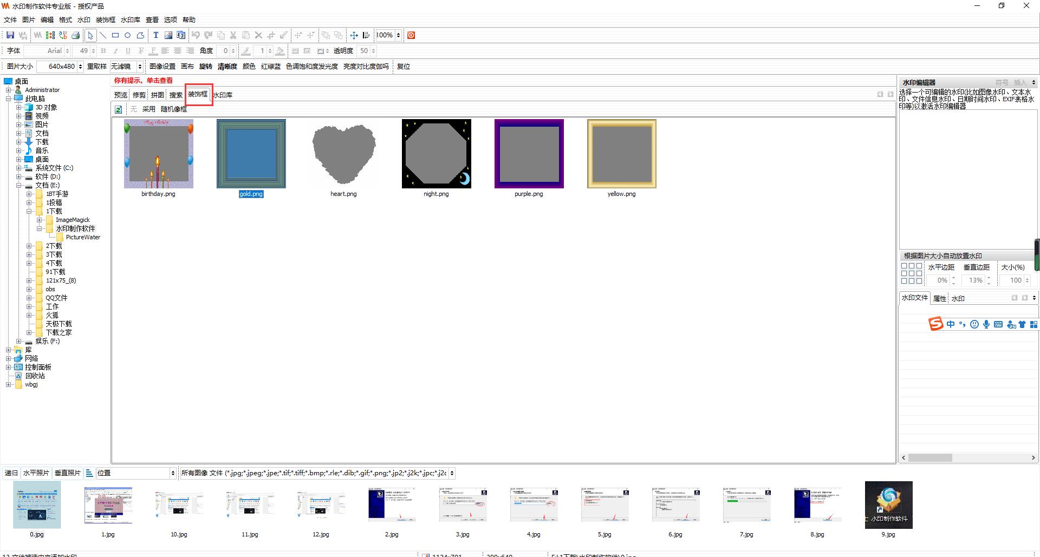Click the red square icon after zoom box
This screenshot has width=1040, height=557.
pos(411,35)
